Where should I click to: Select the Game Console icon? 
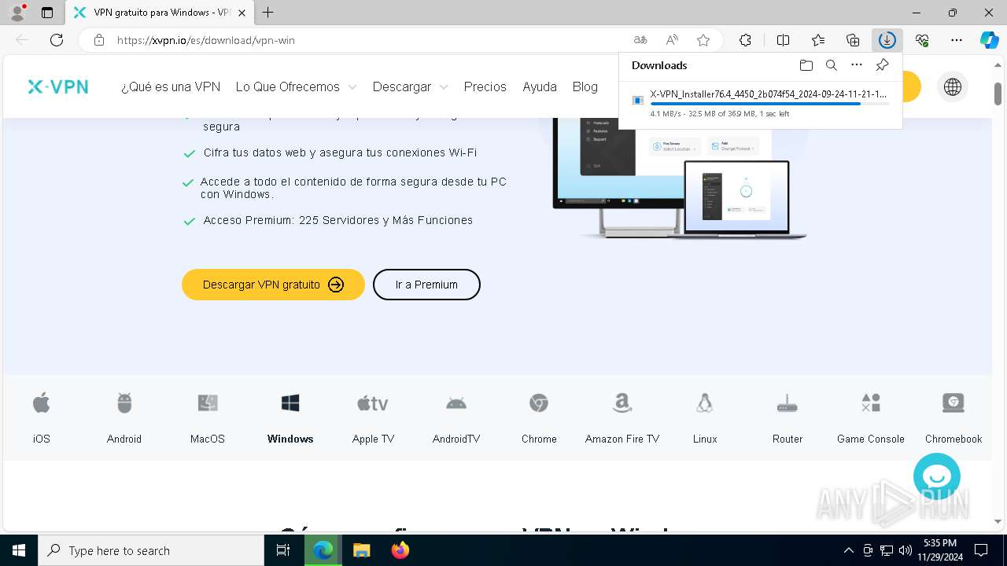(871, 404)
